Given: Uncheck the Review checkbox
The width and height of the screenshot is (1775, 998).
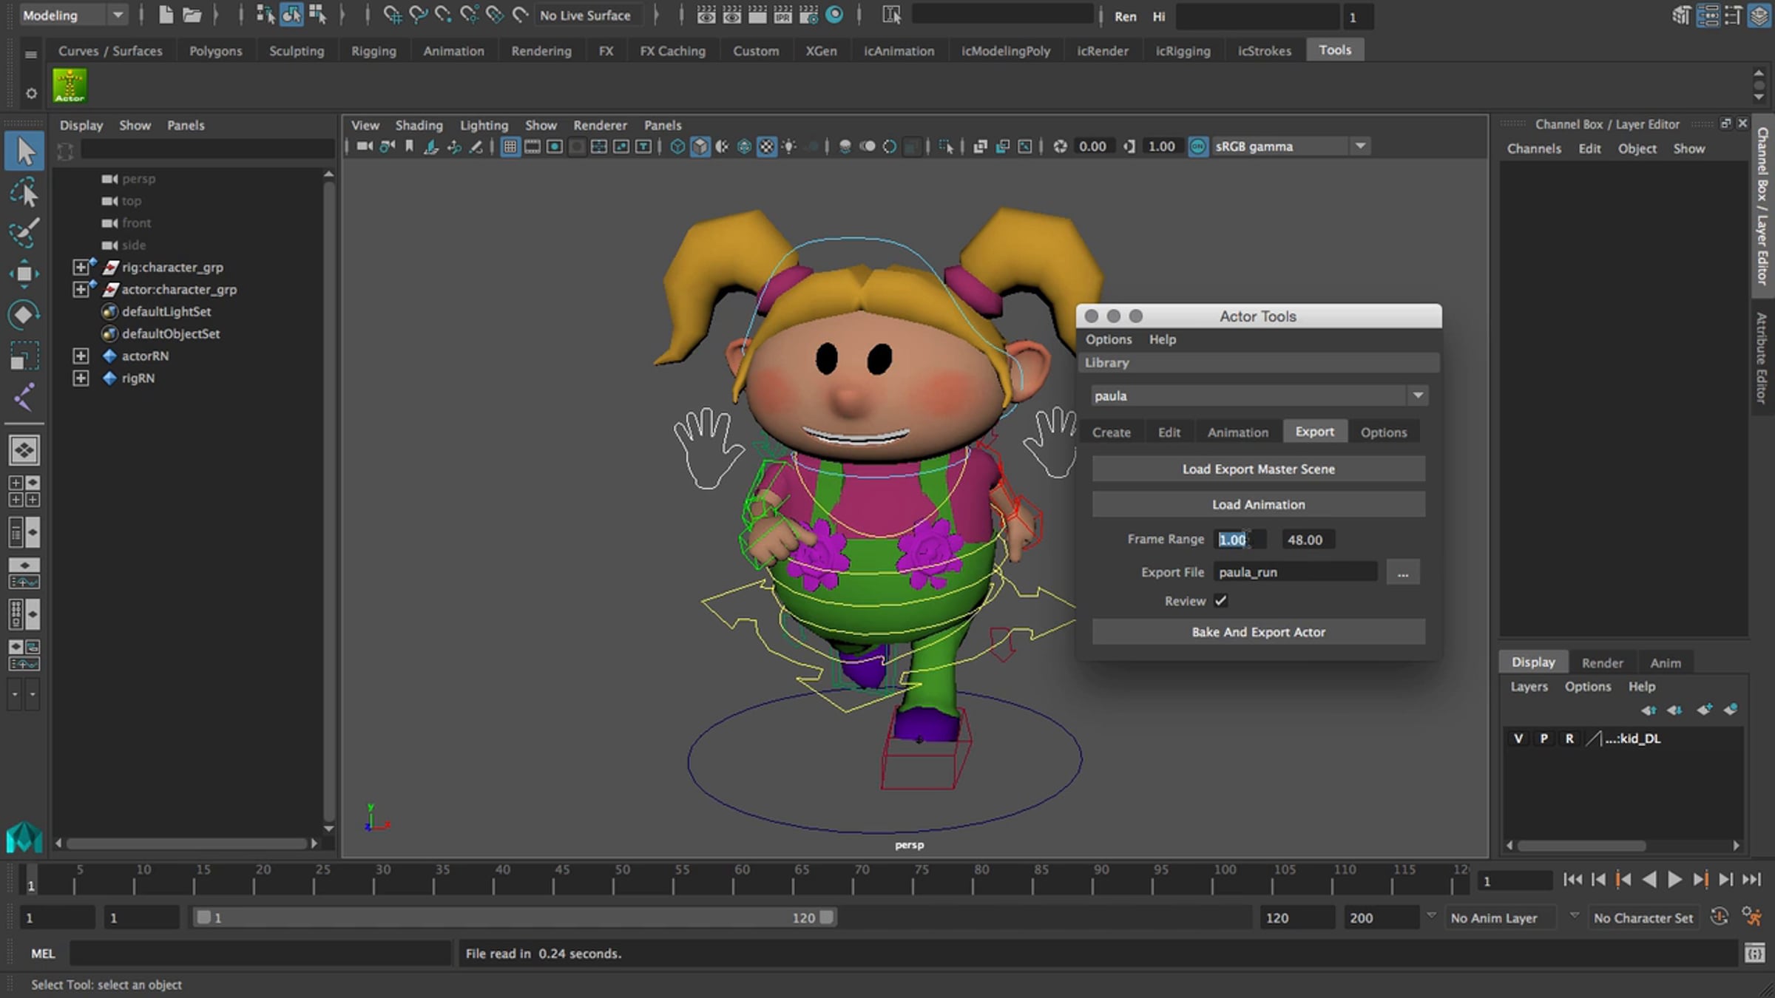Looking at the screenshot, I should coord(1220,601).
